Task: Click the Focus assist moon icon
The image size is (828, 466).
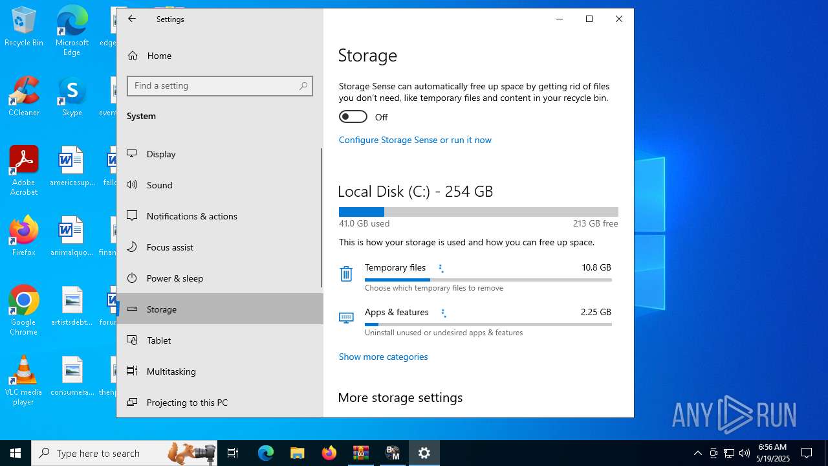Action: point(132,247)
